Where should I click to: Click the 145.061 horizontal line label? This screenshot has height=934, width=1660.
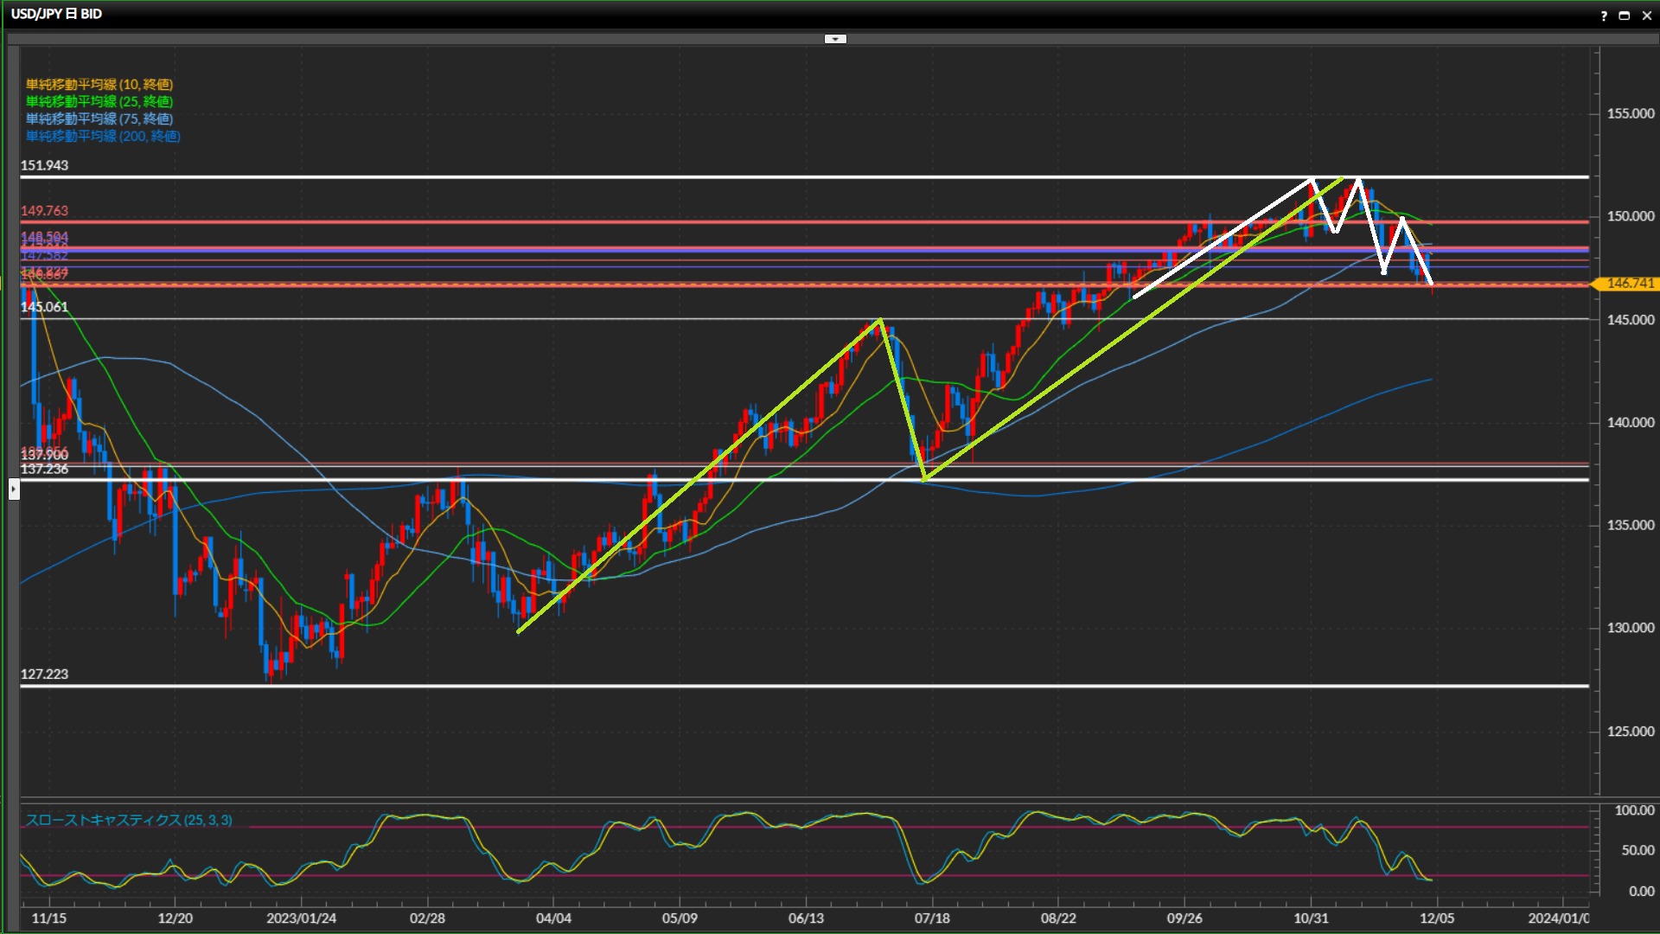click(44, 307)
